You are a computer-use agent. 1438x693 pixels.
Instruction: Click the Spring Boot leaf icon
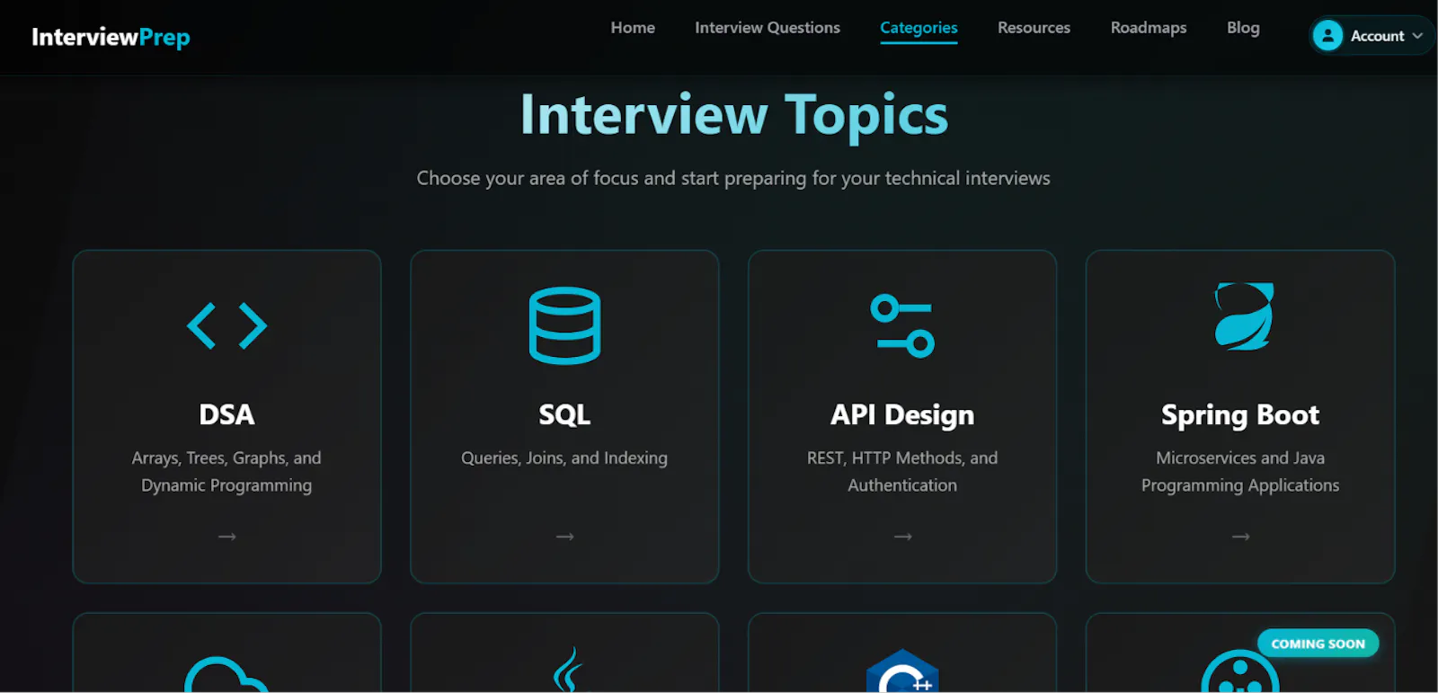[1244, 316]
